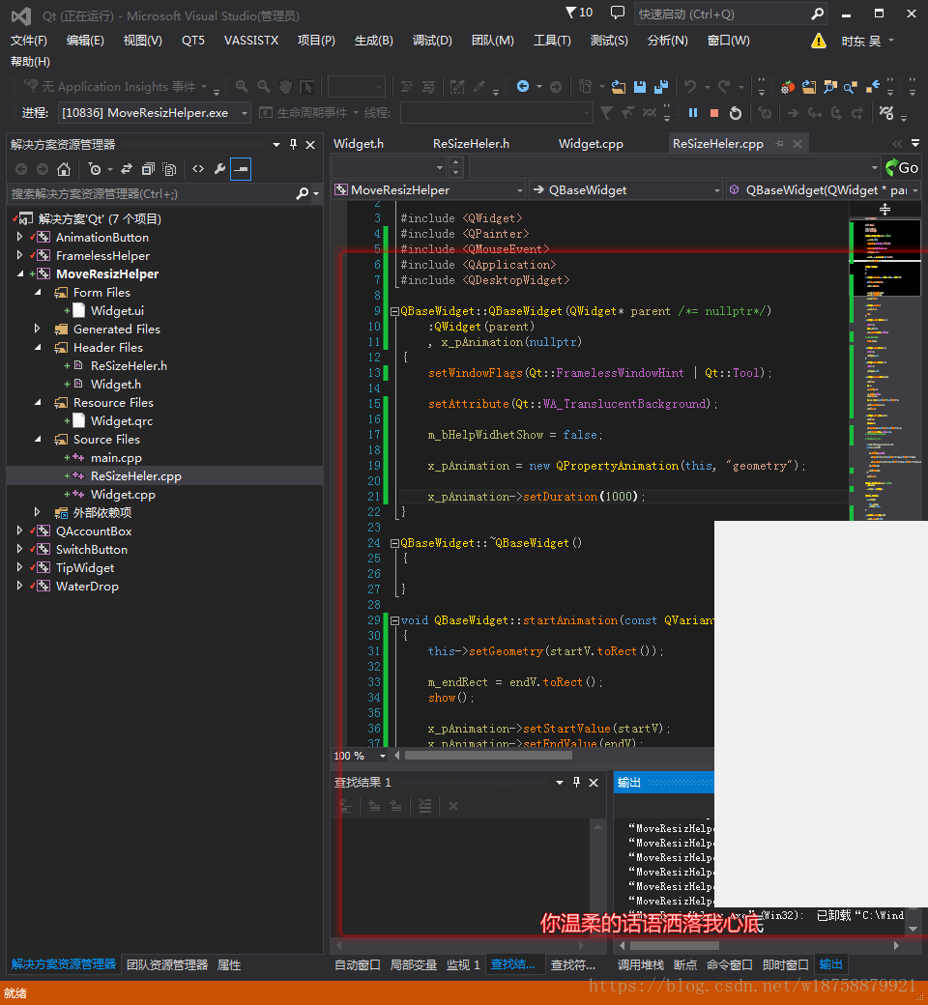
Task: Click the Save All icon
Action: coord(660,87)
